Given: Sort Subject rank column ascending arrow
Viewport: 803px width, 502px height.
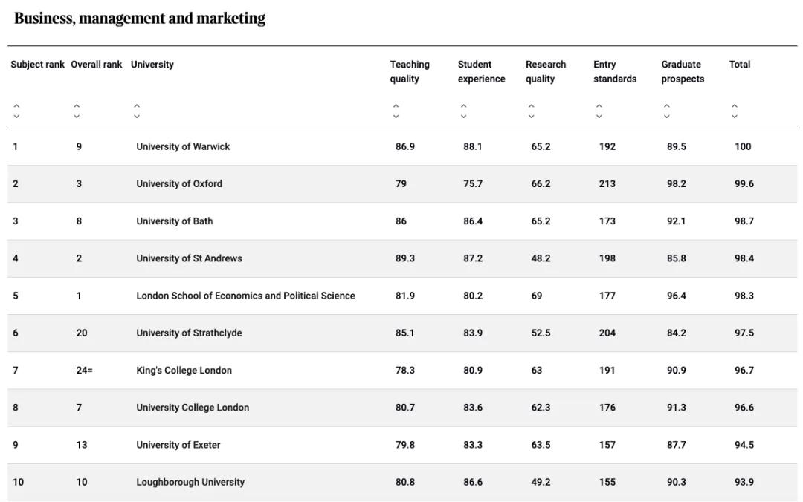Looking at the screenshot, I should point(16,107).
